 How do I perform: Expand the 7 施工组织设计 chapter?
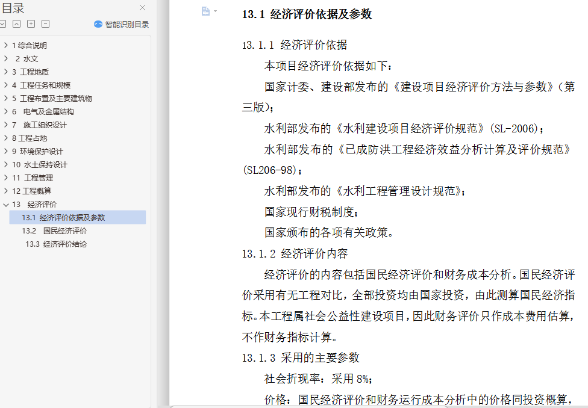tap(5, 125)
